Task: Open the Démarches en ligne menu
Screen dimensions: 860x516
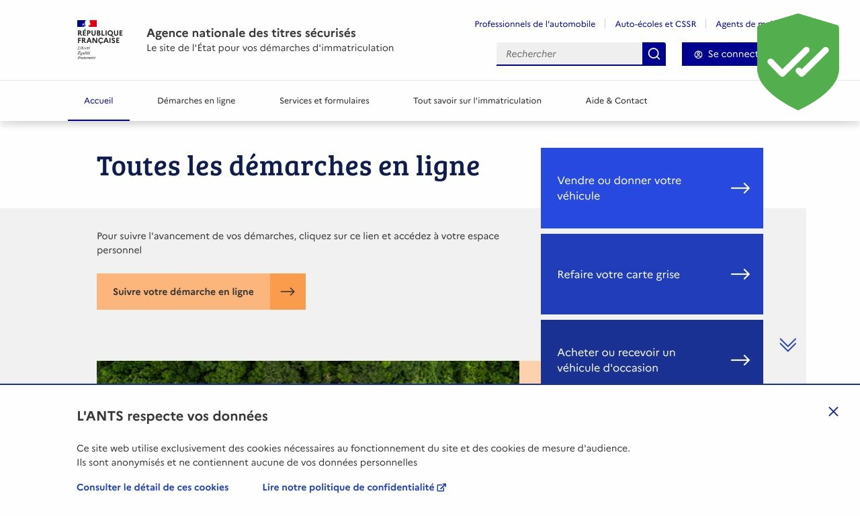Action: pos(196,101)
